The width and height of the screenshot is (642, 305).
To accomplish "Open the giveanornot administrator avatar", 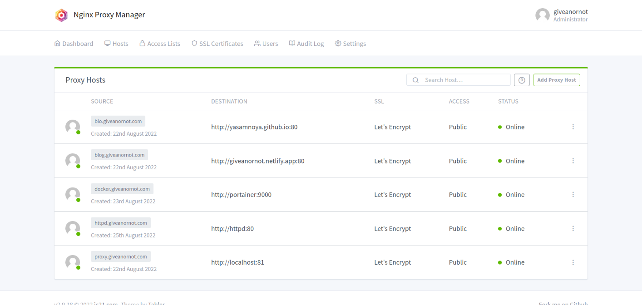I will [x=542, y=15].
